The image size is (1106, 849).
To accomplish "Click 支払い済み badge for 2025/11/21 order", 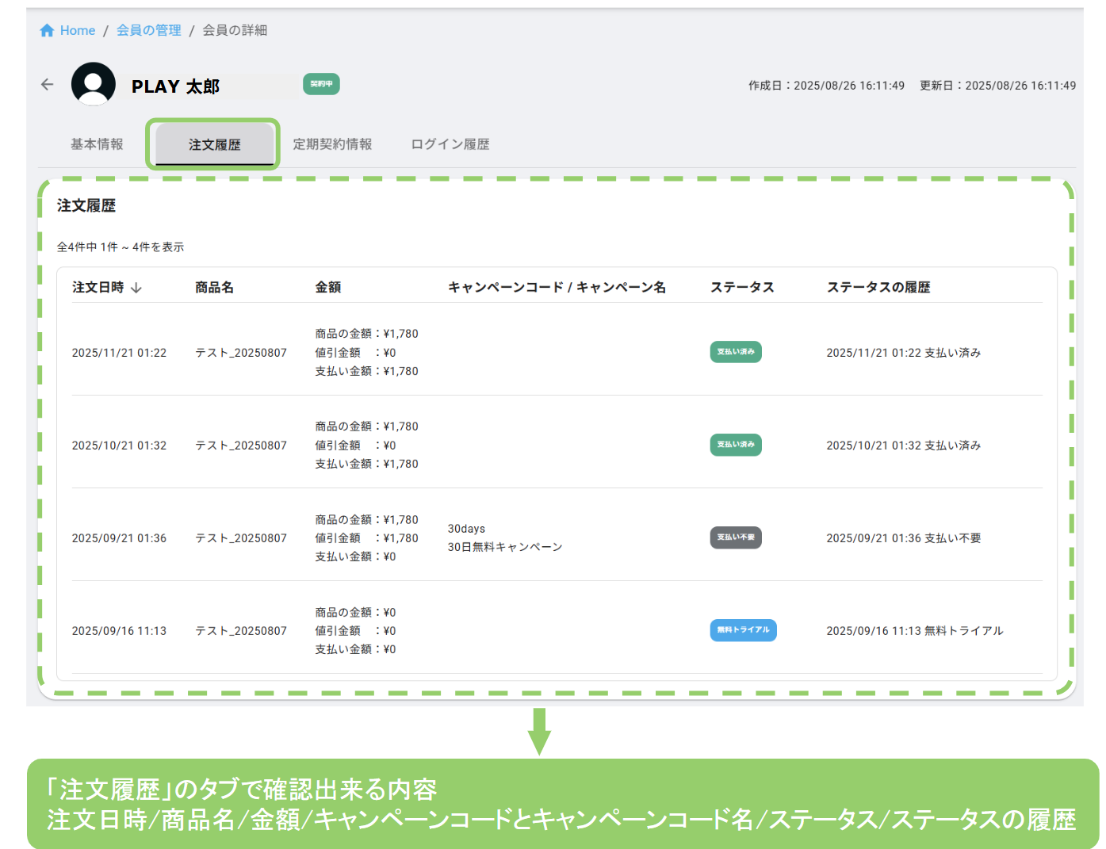I will tap(735, 352).
